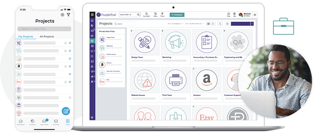Select My Projects tab on phone
The width and height of the screenshot is (315, 134).
[26, 36]
